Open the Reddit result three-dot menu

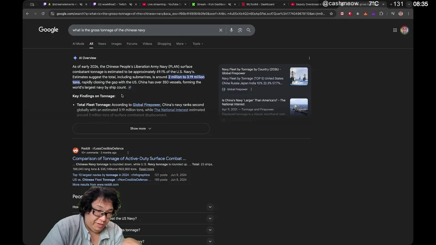(x=128, y=152)
